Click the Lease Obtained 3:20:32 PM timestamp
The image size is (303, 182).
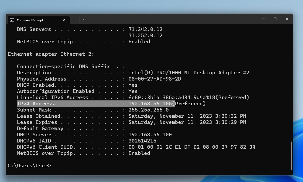click(x=187, y=116)
